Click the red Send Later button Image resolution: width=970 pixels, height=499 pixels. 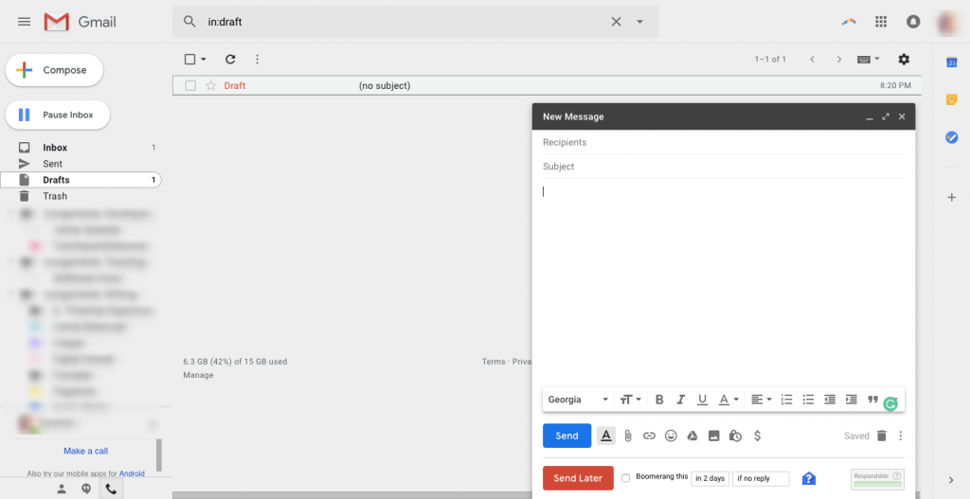coord(578,478)
